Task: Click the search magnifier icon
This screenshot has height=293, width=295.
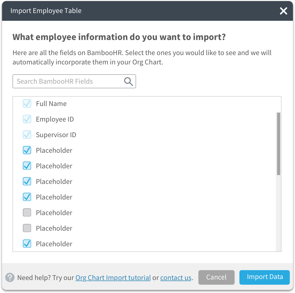Action: click(129, 82)
